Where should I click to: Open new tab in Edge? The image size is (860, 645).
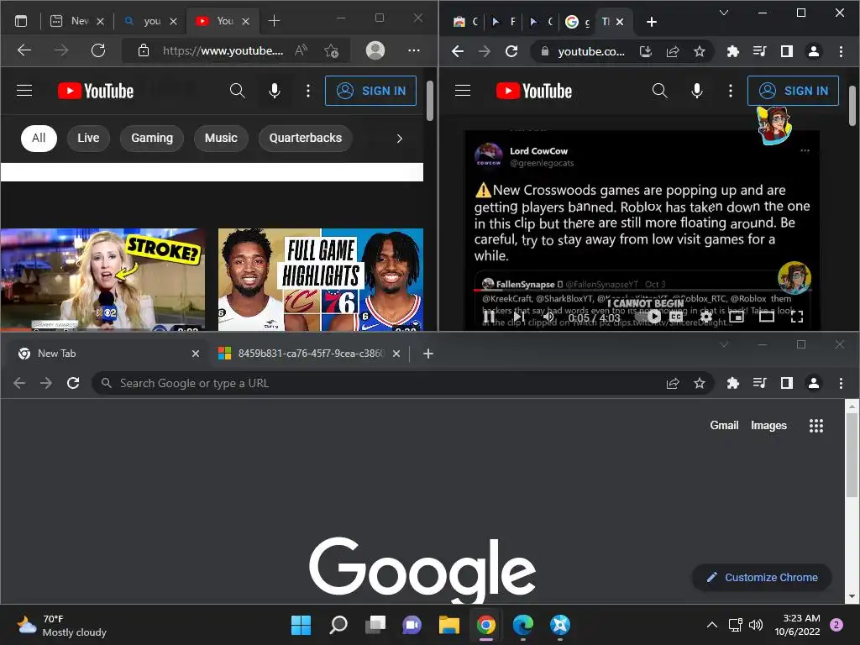(x=275, y=21)
